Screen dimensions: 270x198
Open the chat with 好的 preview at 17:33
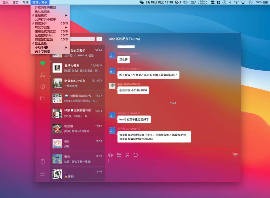(77, 144)
